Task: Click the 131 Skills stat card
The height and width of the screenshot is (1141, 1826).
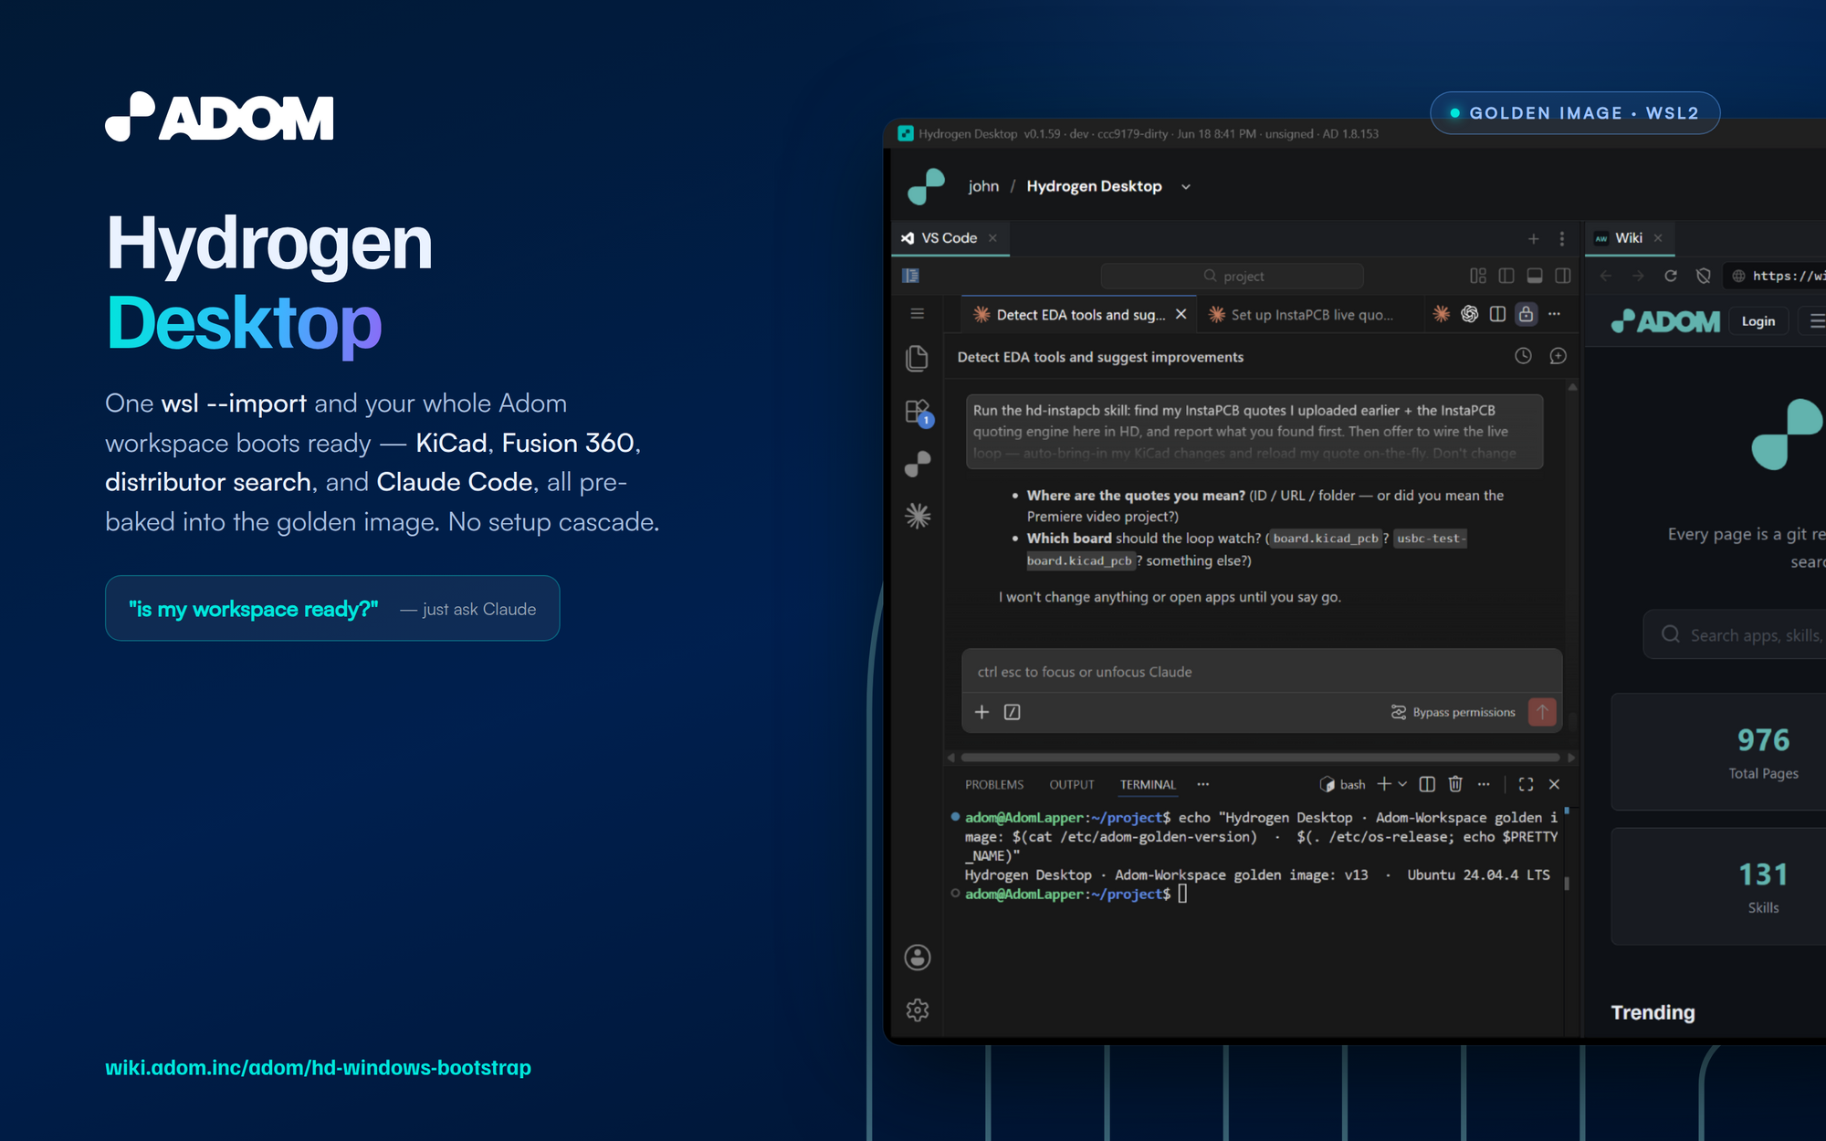Action: point(1719,886)
